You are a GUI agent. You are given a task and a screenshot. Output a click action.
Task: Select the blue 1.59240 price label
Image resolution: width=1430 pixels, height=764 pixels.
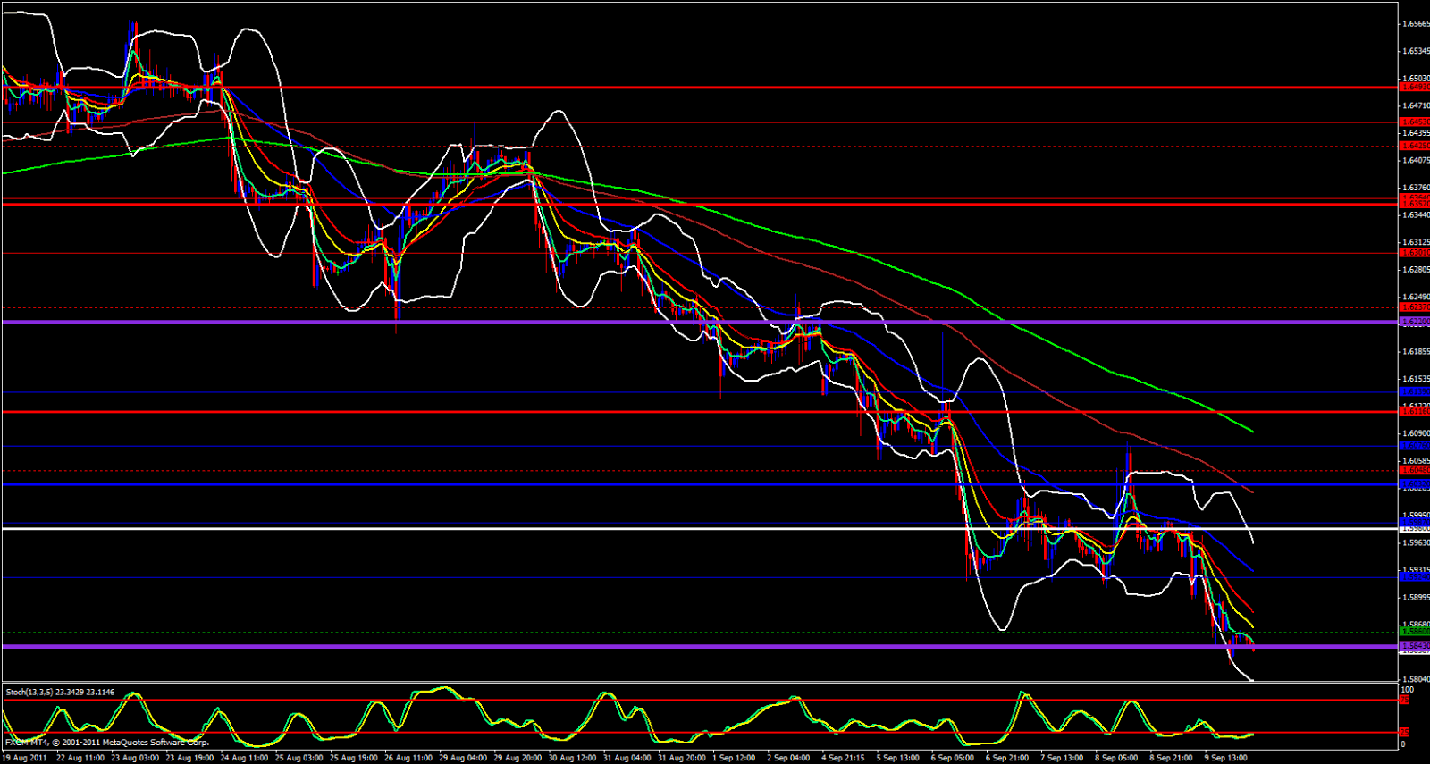[1414, 577]
